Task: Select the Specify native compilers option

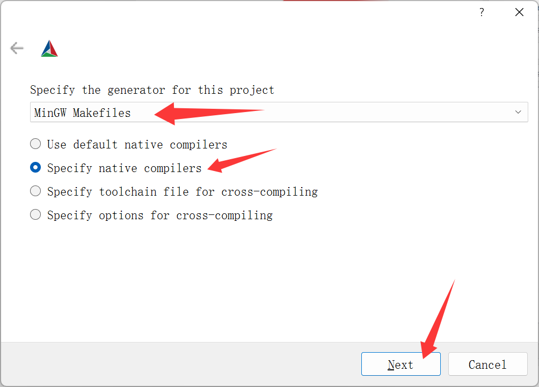Action: (35, 167)
